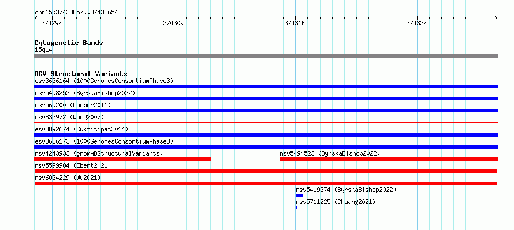This screenshot has height=230, width=514.
Task: Click the 37430k ruler tick label
Action: (173, 23)
